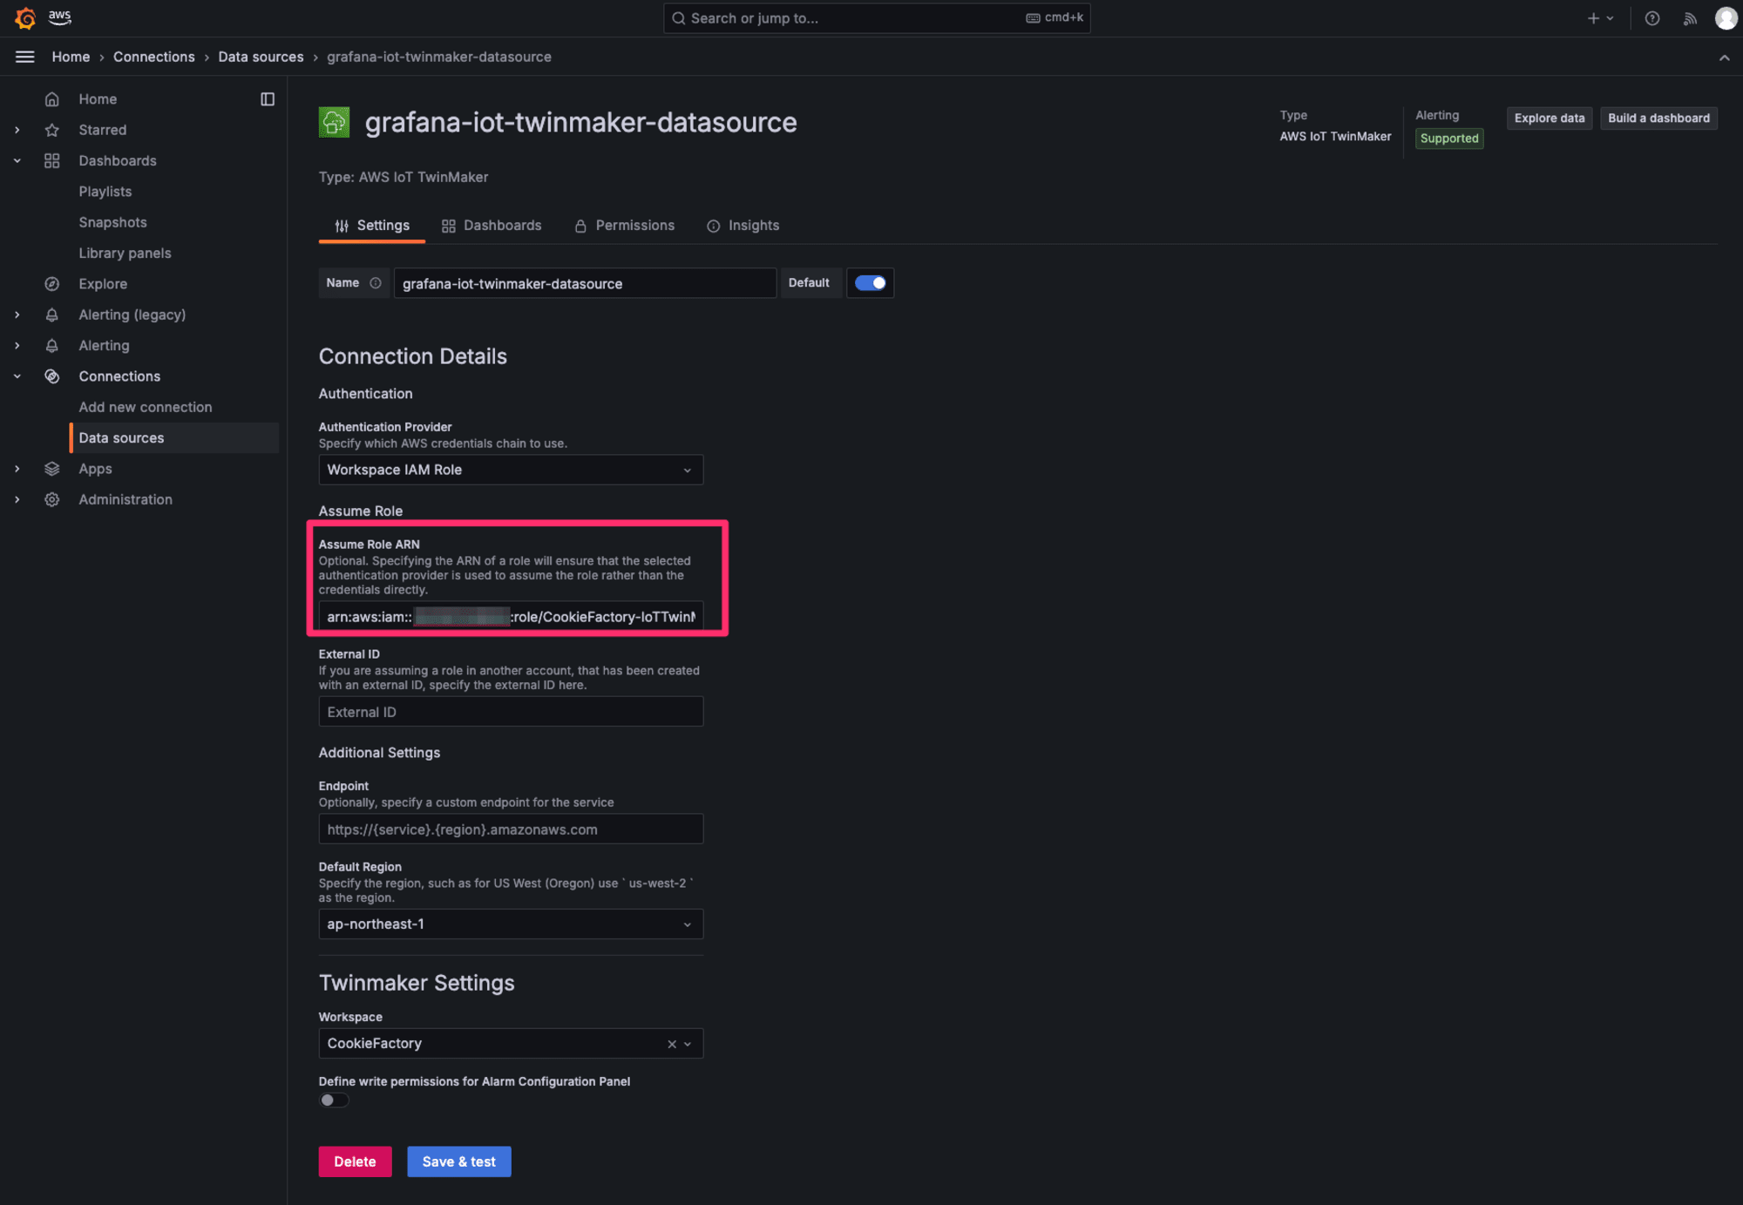Switch to the Permissions tab

[624, 226]
